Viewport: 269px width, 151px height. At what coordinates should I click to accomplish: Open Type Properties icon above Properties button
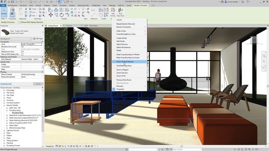(x=12, y=10)
